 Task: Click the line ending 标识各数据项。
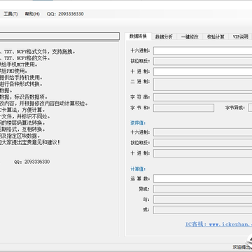click(24, 97)
